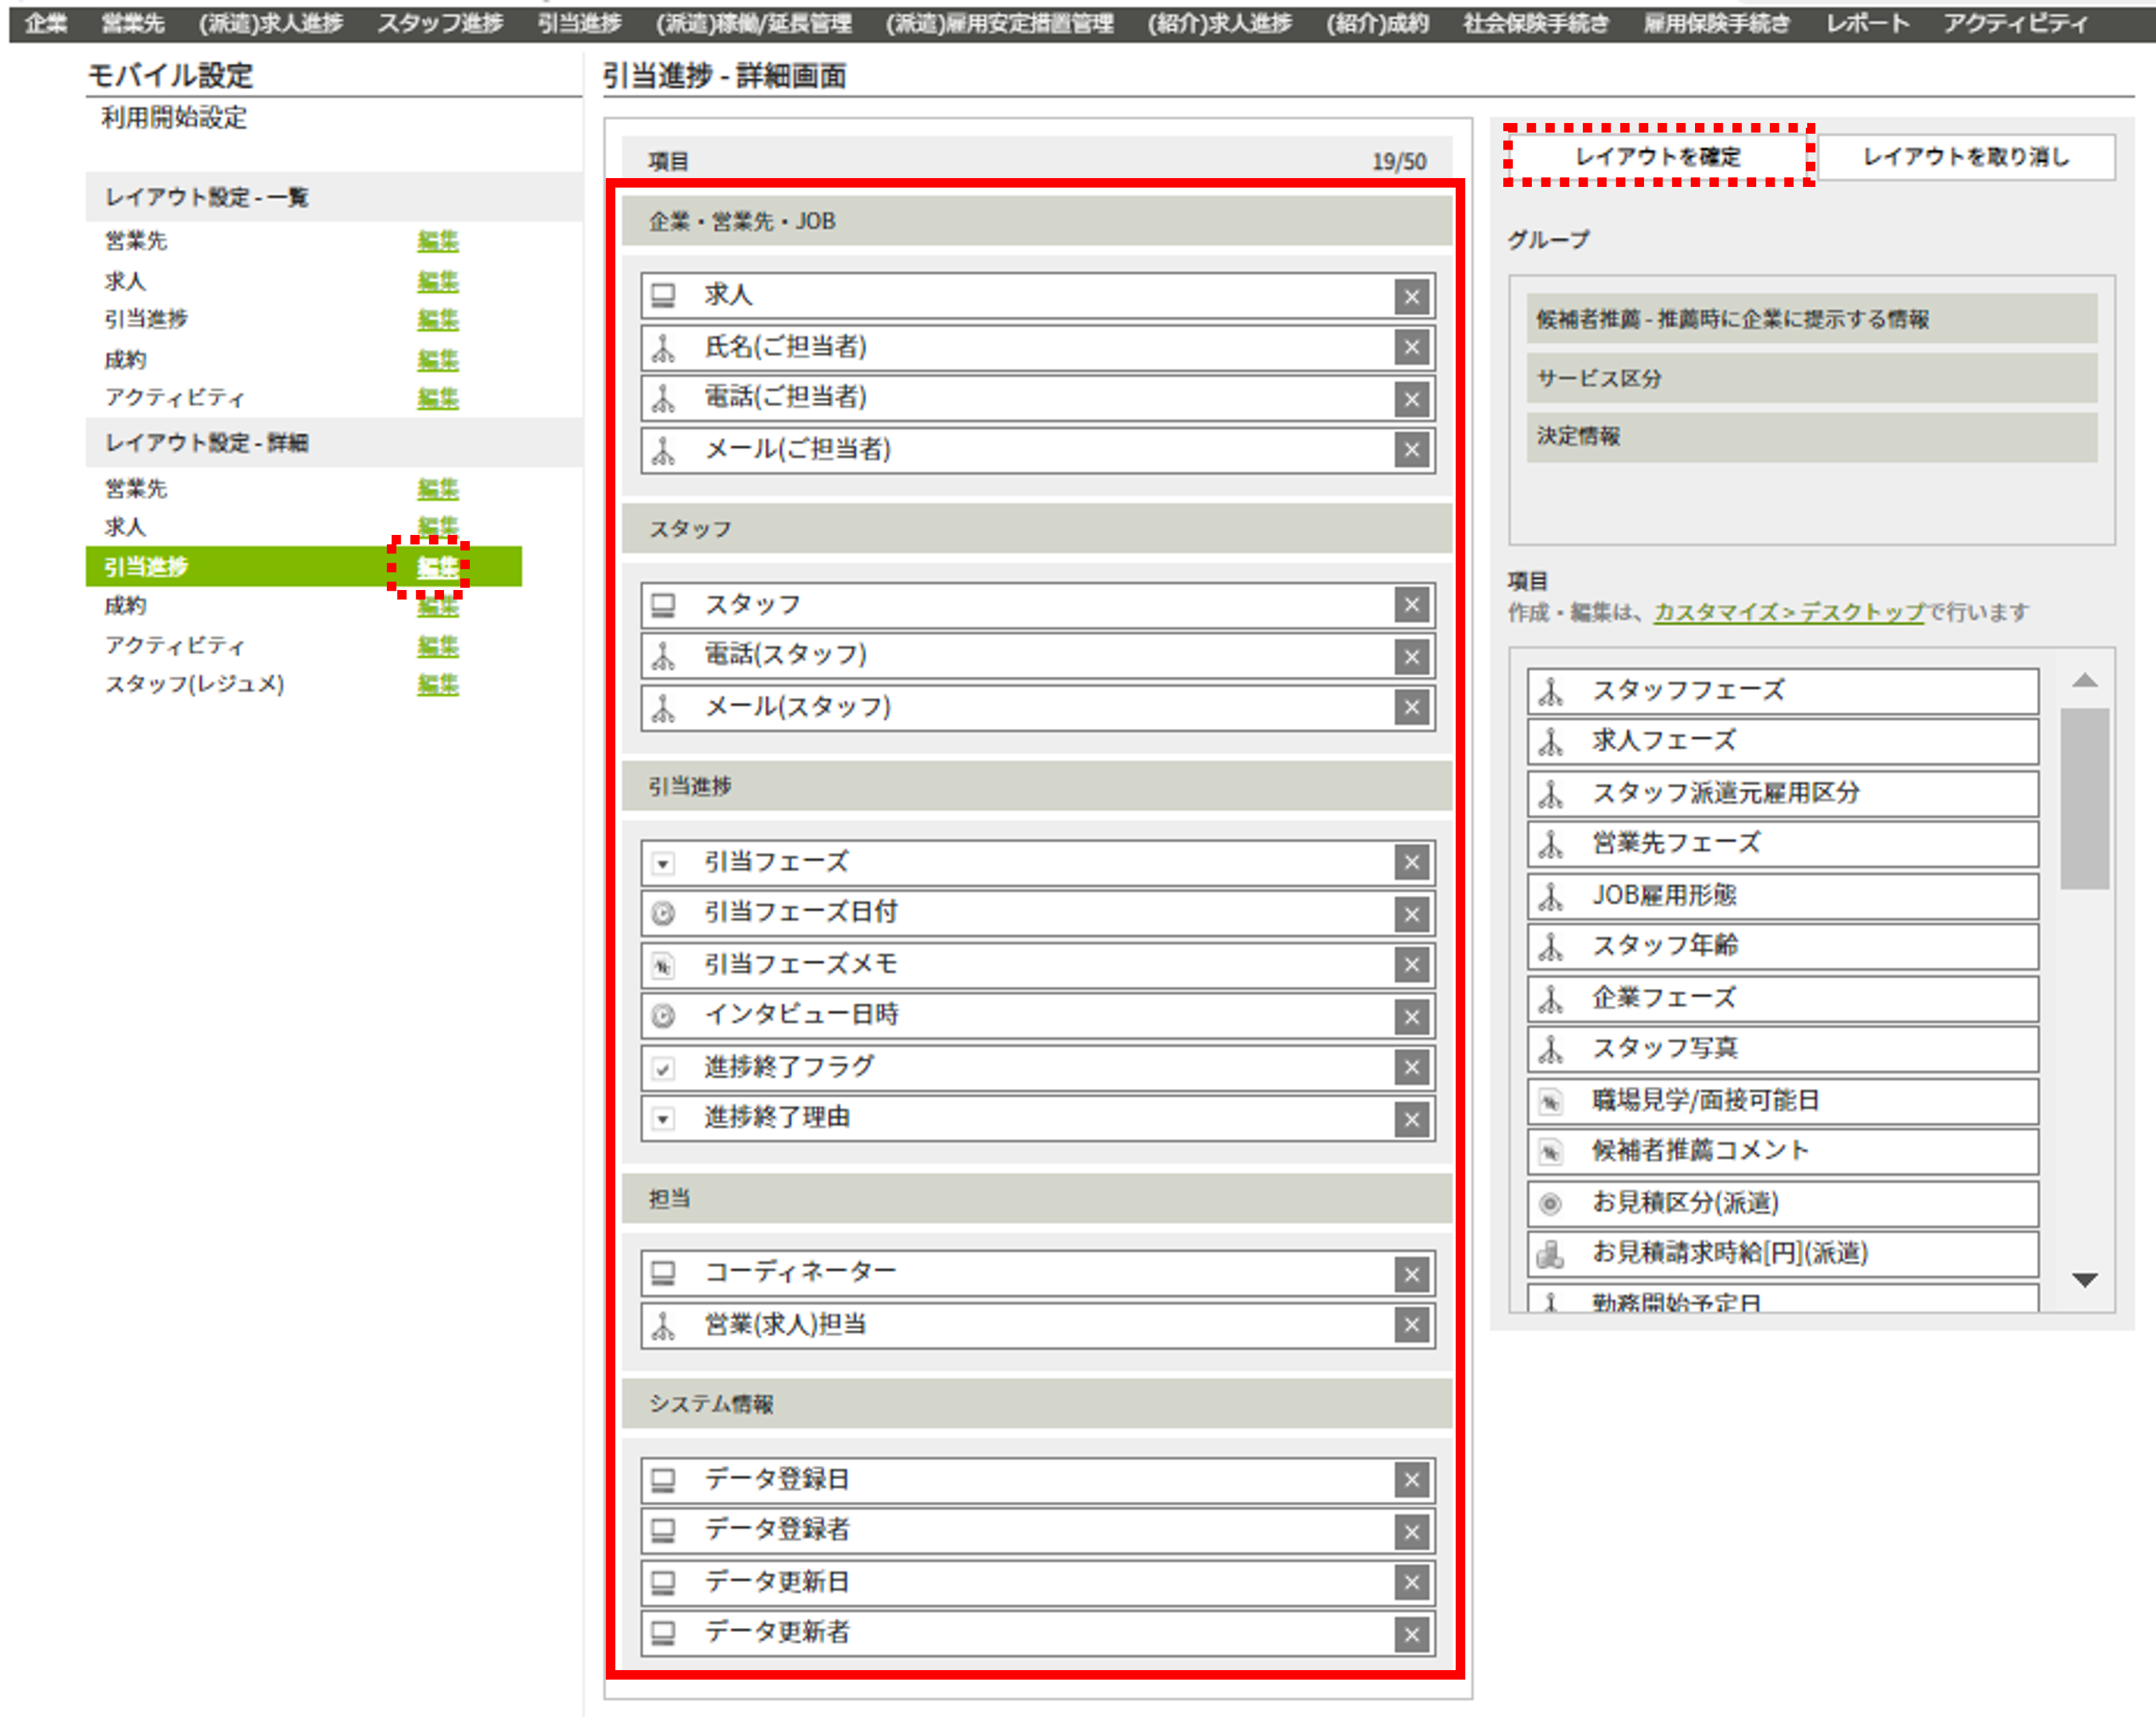The image size is (2156, 1717).
Task: Select the スタッフ写真 available item
Action: coord(1783,1049)
